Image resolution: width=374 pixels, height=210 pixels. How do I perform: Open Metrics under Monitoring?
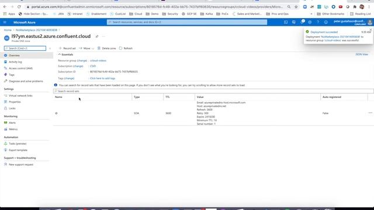point(13,129)
